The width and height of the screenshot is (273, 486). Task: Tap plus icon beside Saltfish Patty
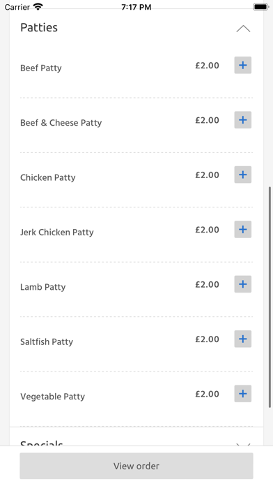tap(242, 339)
